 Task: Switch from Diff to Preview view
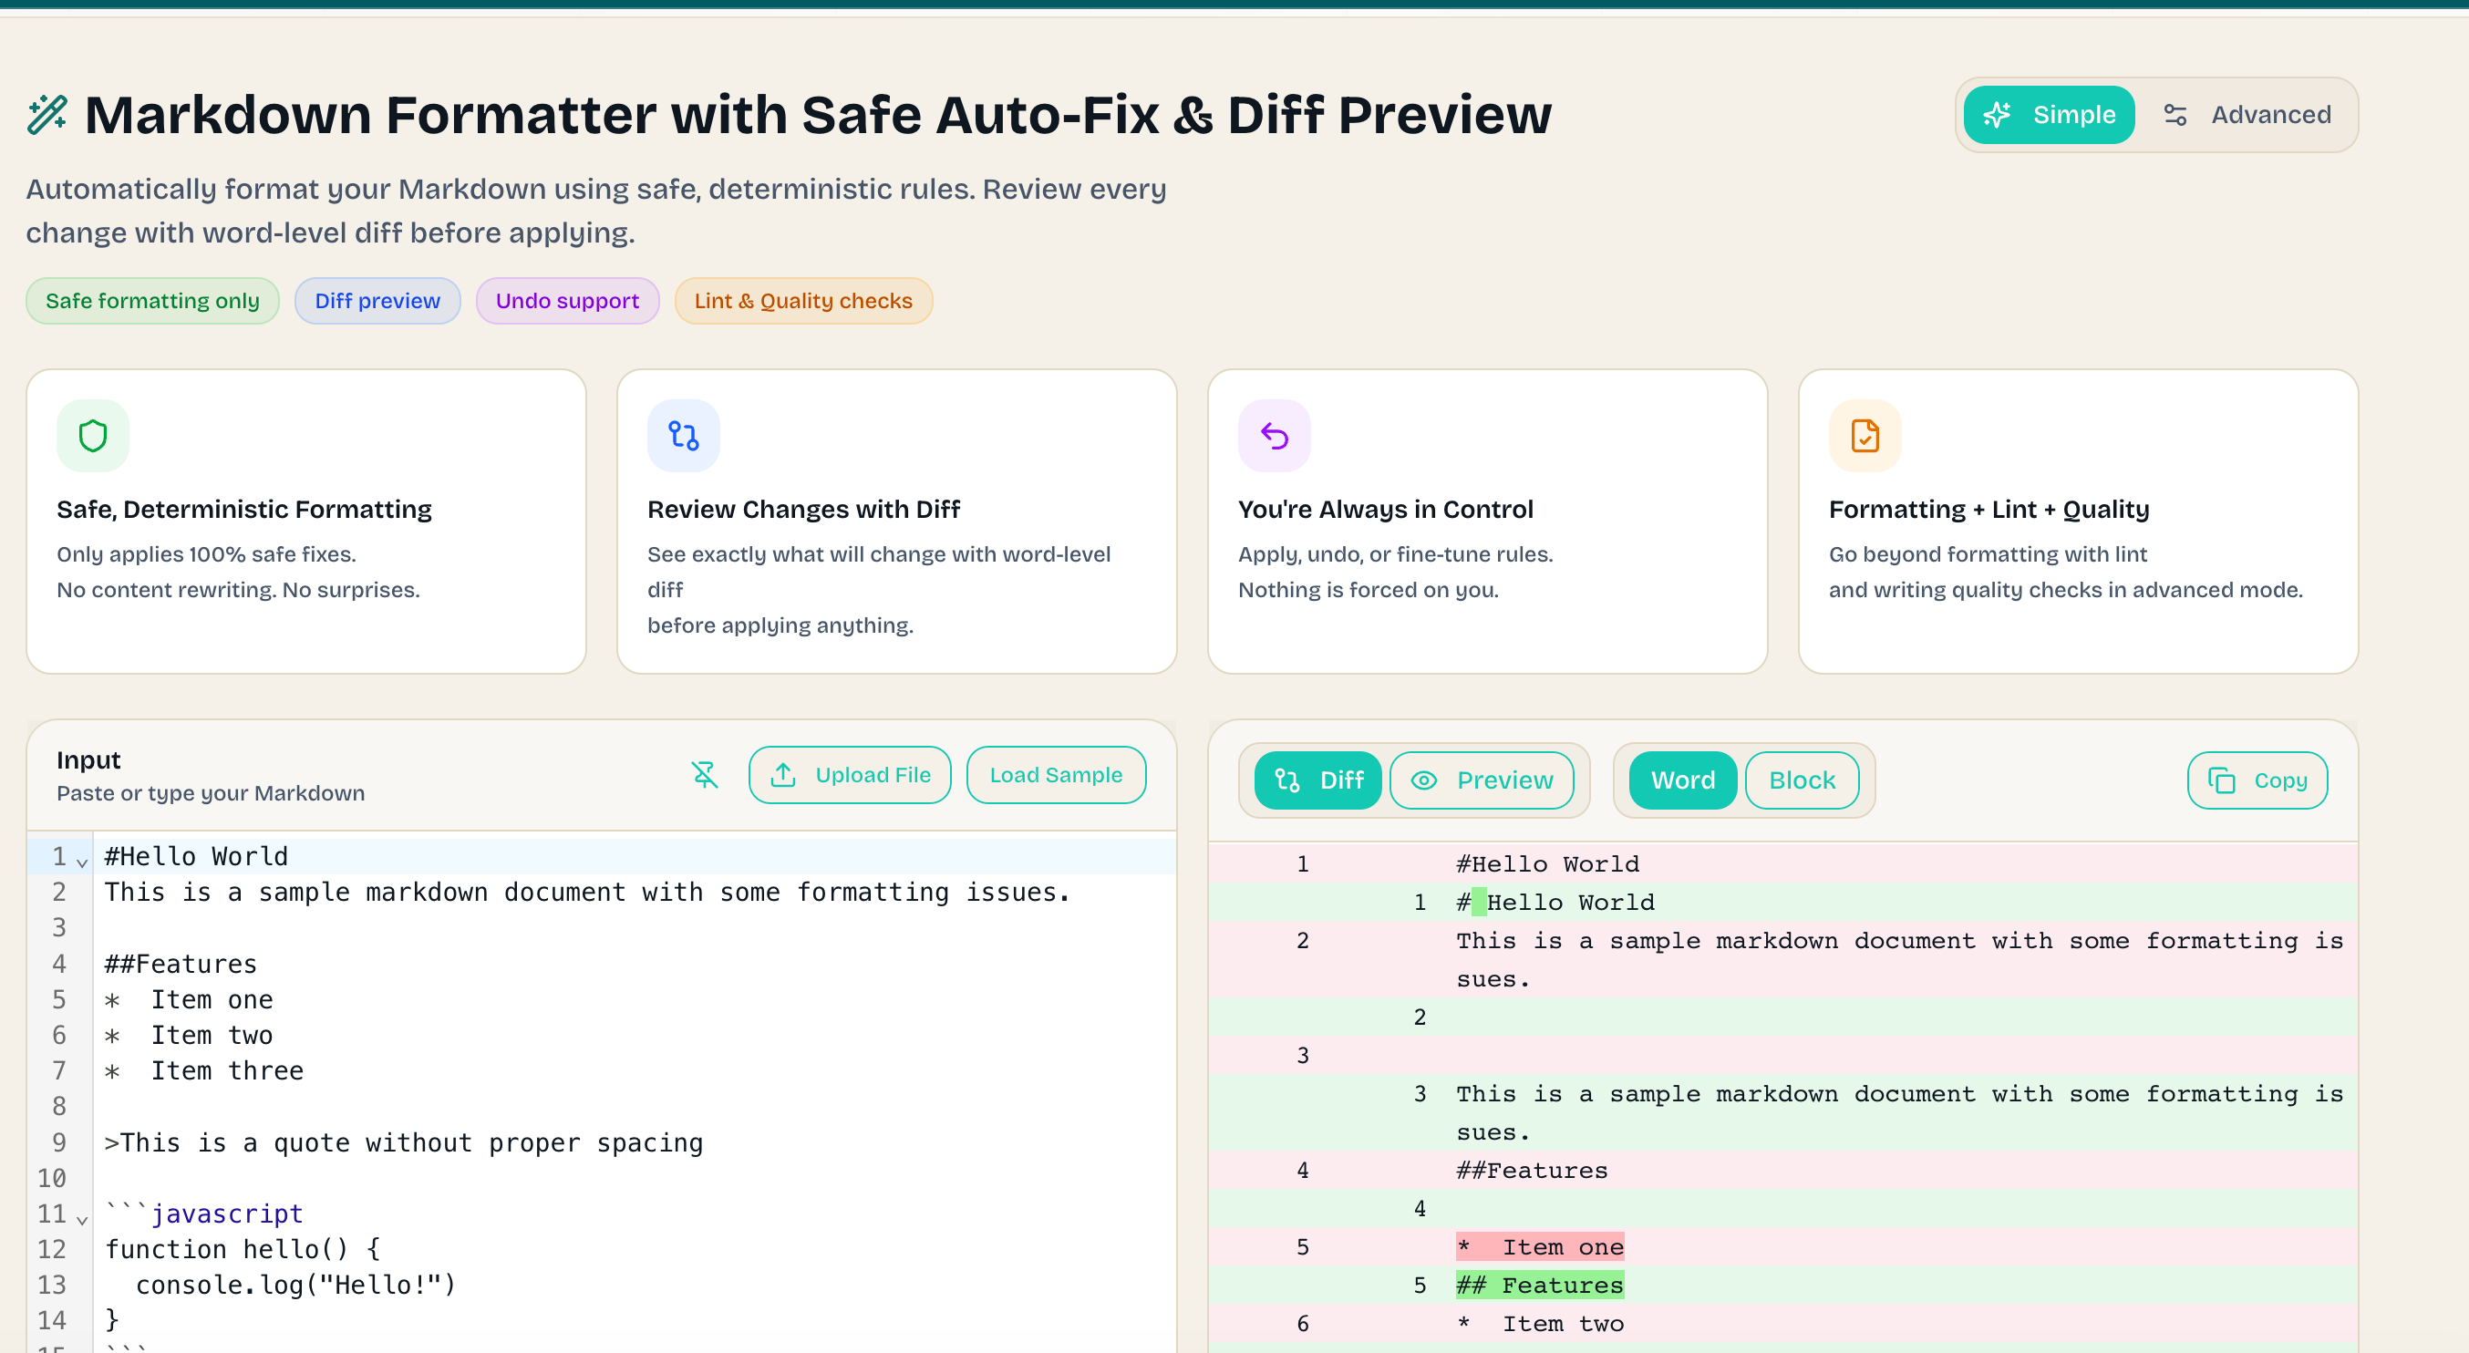(x=1482, y=780)
